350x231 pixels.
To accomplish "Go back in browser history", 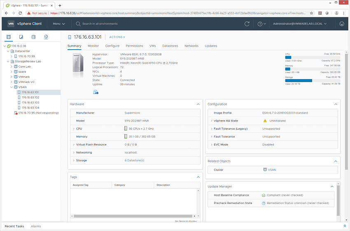I will click(6, 13).
